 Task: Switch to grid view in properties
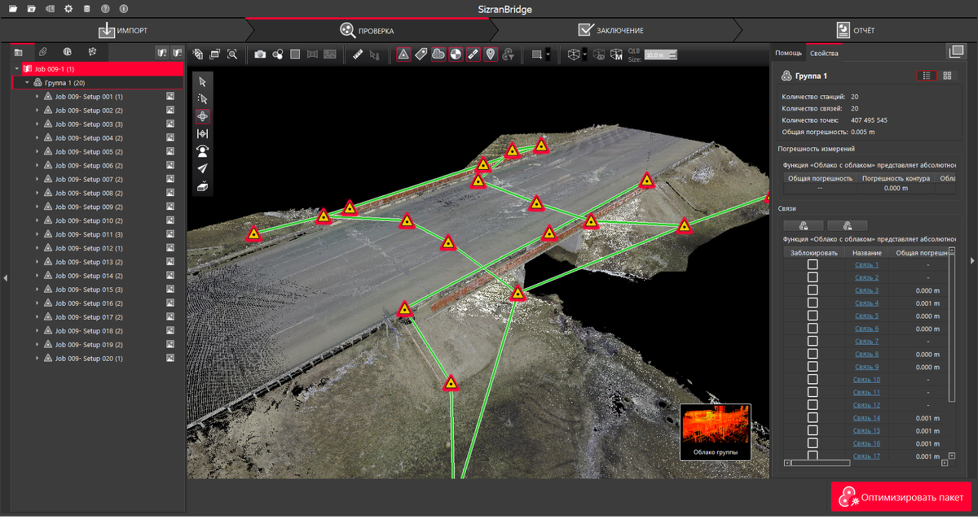click(947, 75)
